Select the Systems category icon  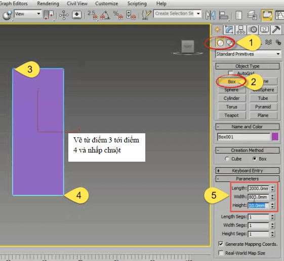(x=278, y=43)
